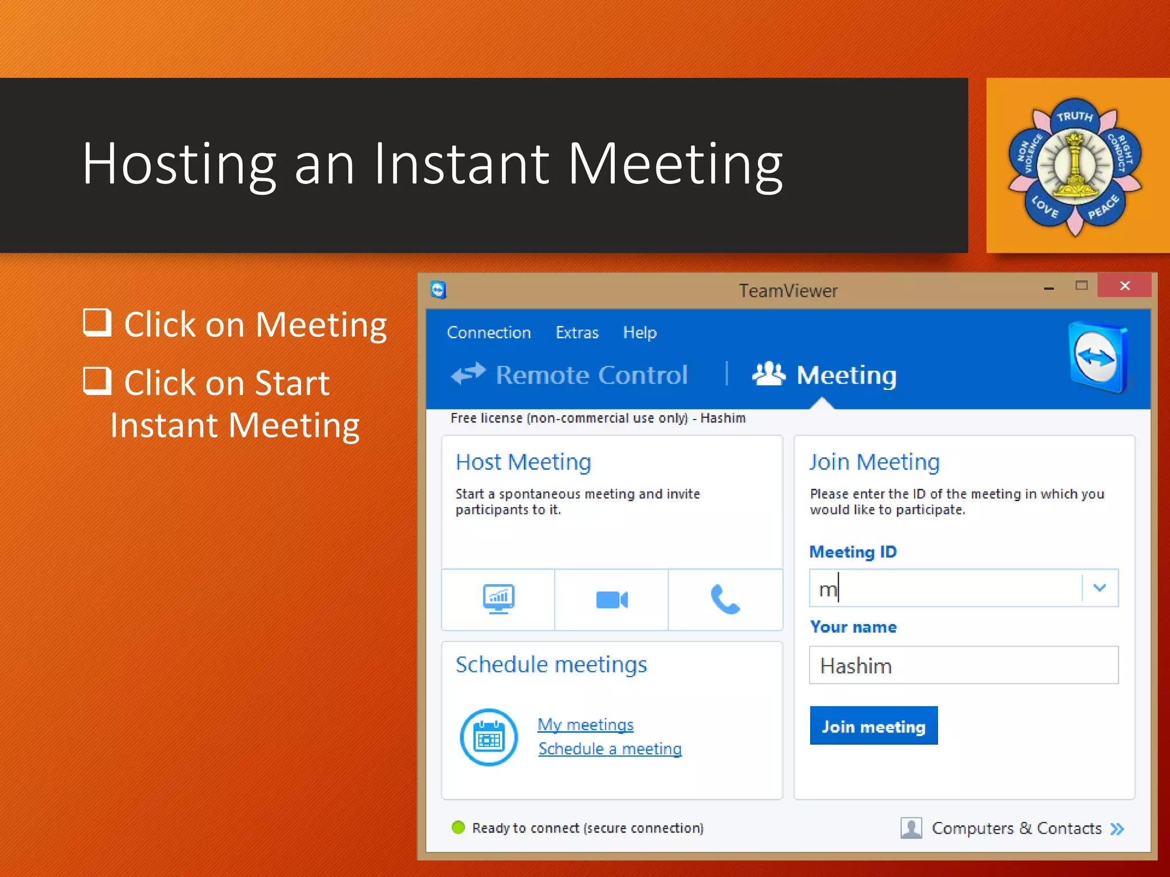Click the Join meeting button
Viewport: 1170px width, 877px height.
click(x=874, y=726)
